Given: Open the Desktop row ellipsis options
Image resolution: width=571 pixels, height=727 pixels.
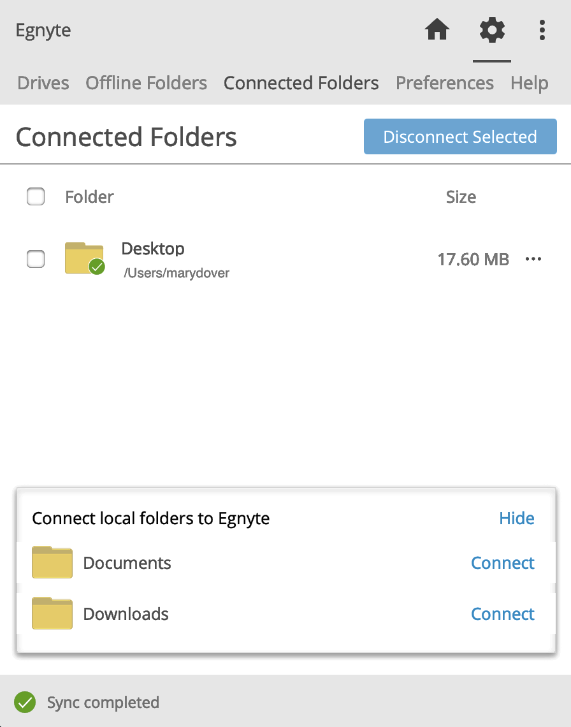Looking at the screenshot, I should (533, 259).
